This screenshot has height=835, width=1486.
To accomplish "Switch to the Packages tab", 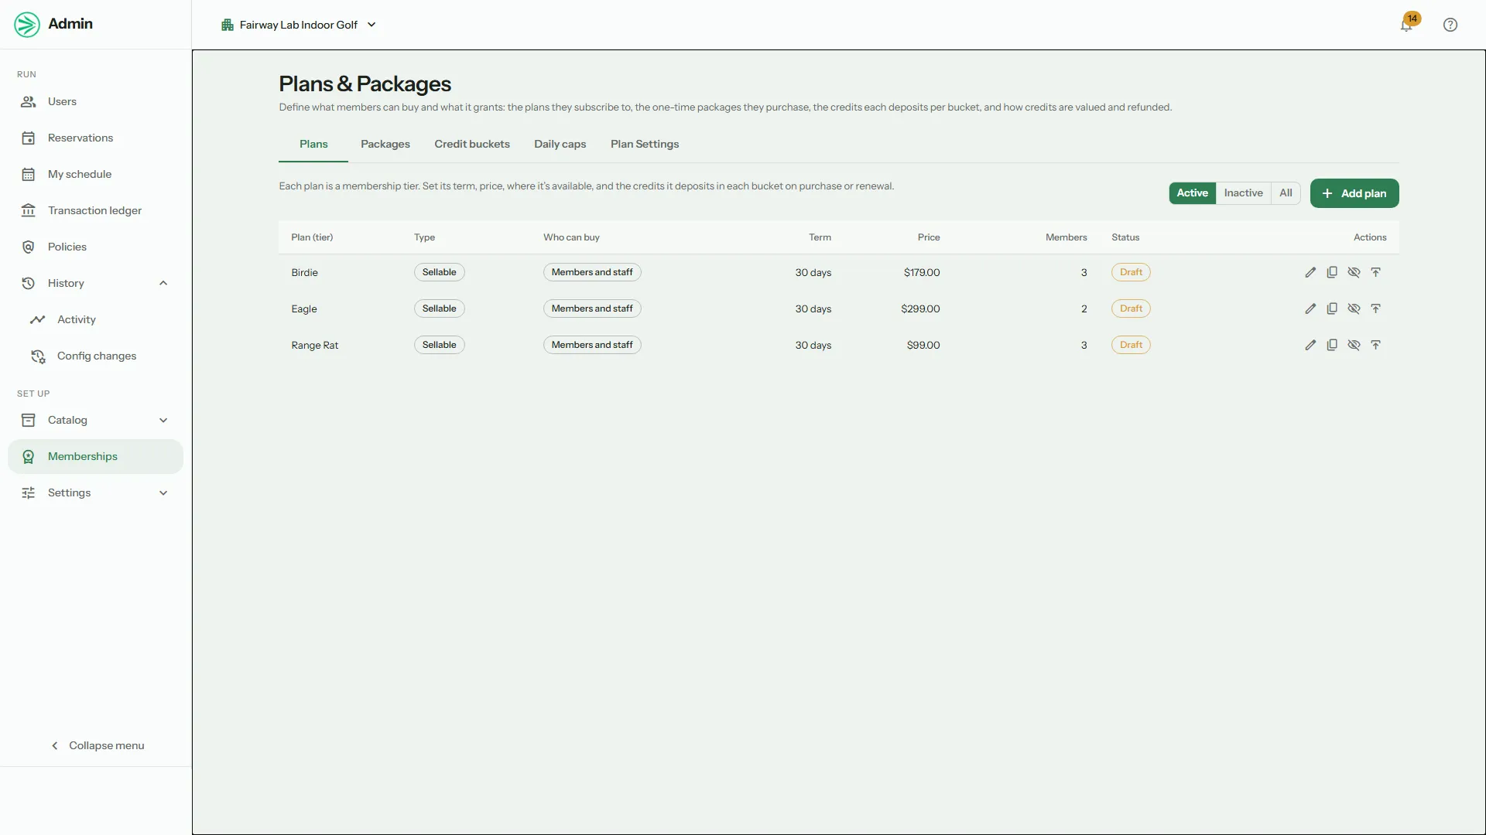I will pyautogui.click(x=385, y=144).
